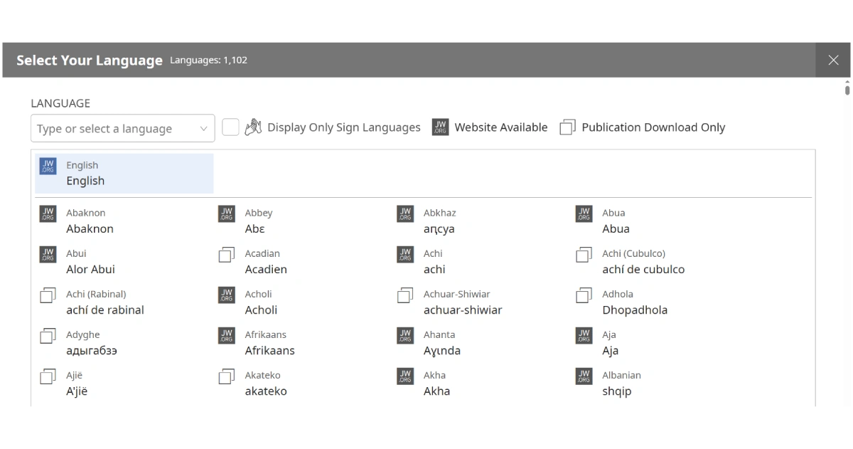
Task: Click 'адыгабзэ' text
Action: click(92, 351)
